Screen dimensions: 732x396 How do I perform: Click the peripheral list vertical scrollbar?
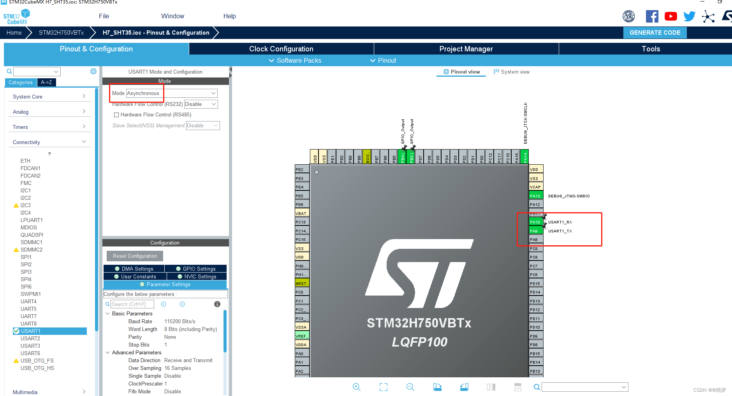[x=96, y=210]
